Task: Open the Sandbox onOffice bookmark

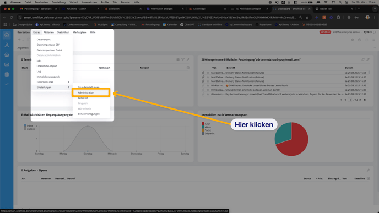Action: [x=210, y=24]
